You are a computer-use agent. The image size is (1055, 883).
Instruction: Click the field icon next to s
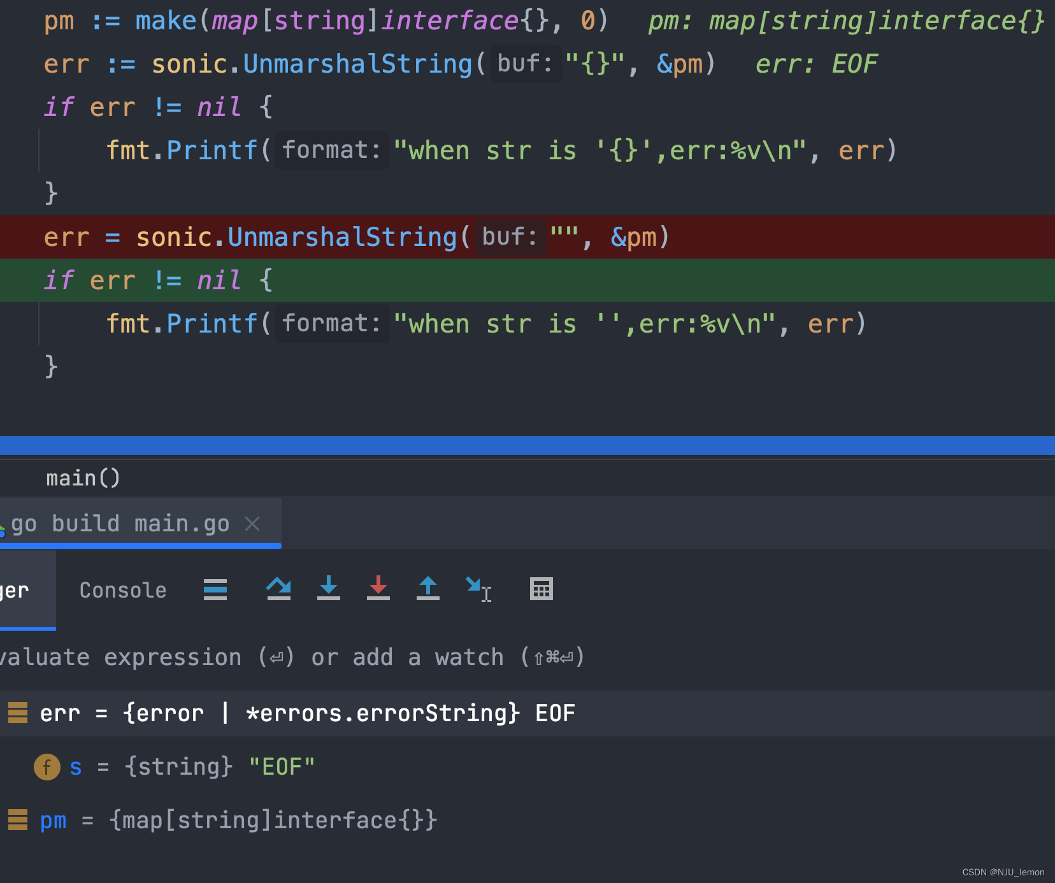coord(47,767)
